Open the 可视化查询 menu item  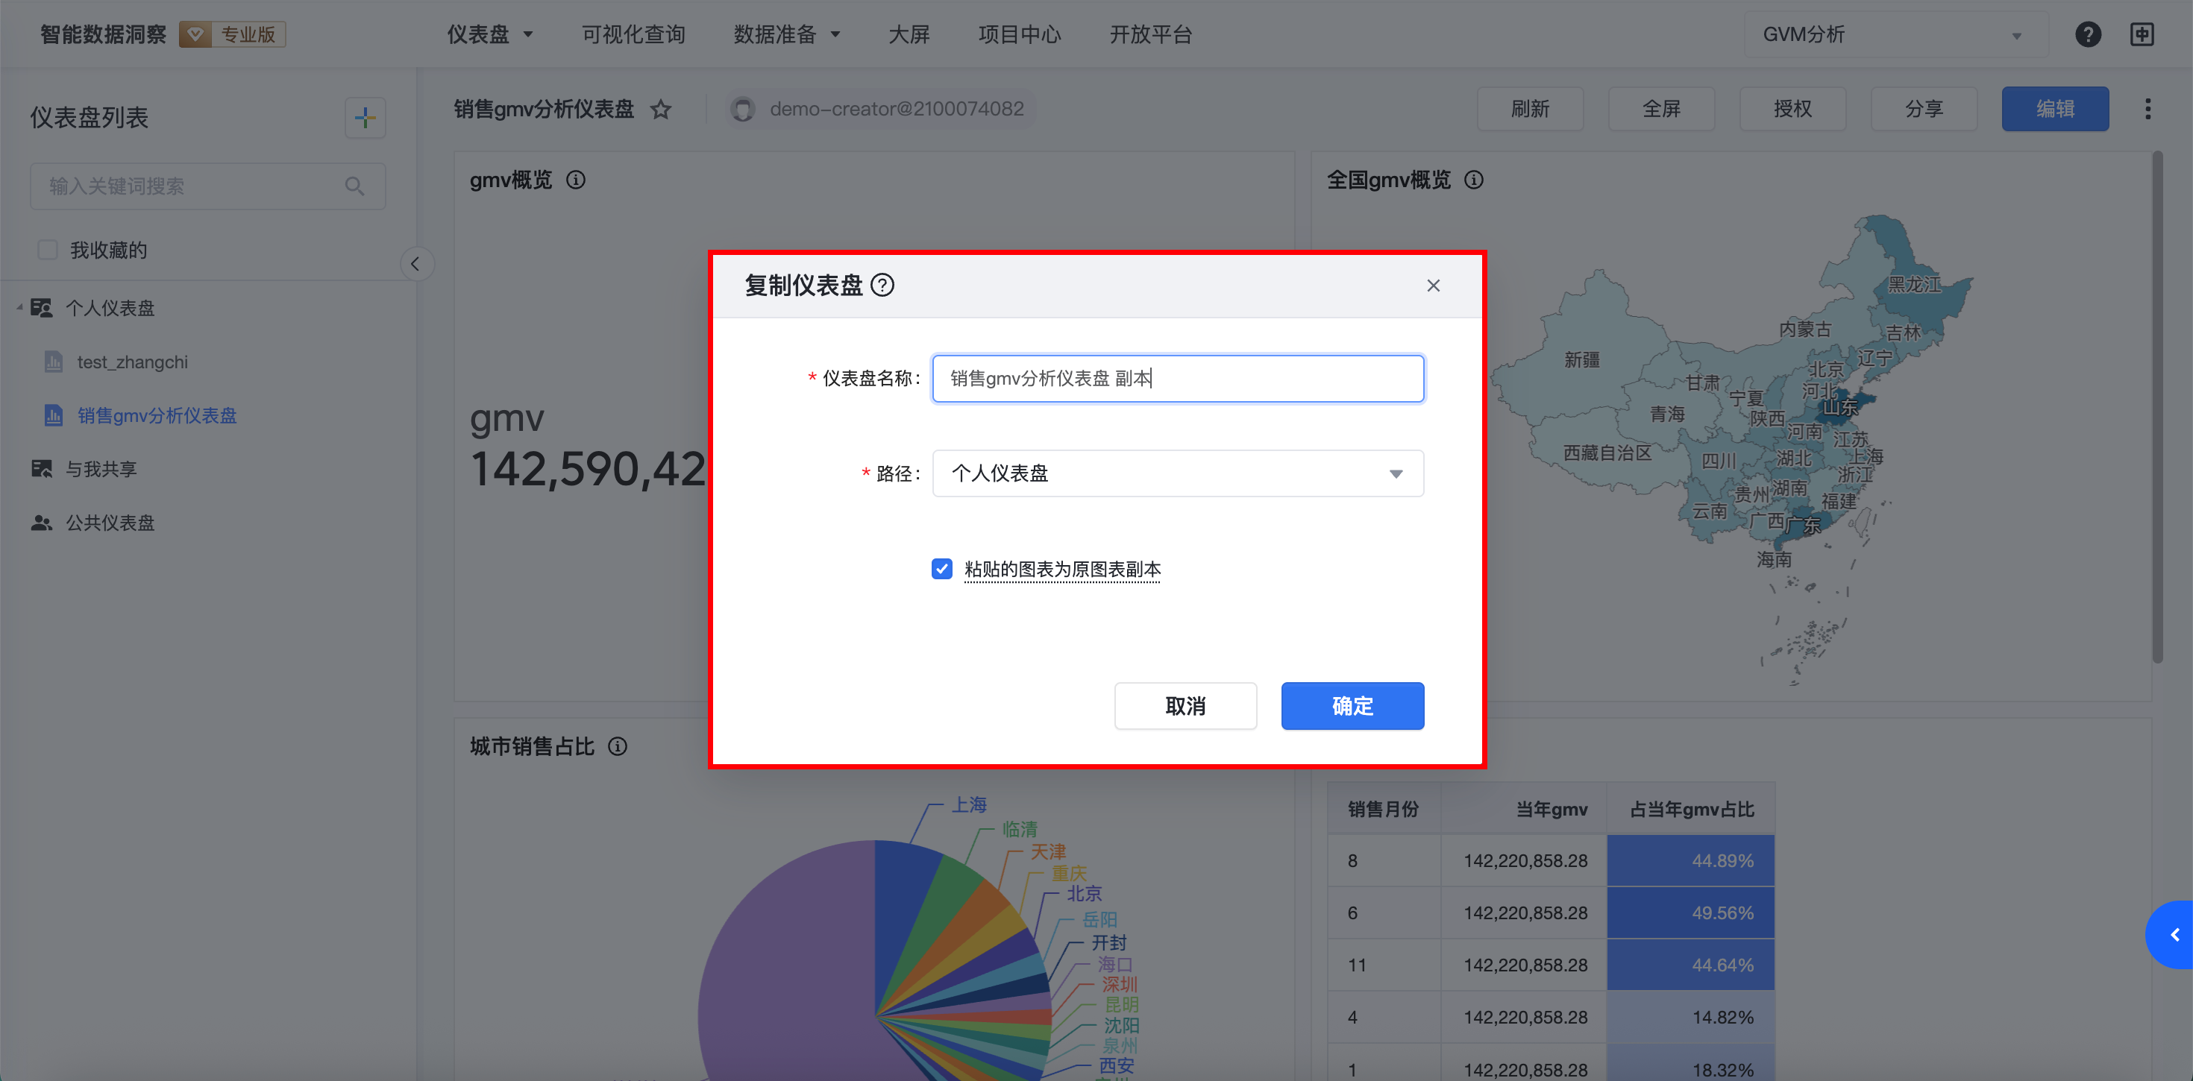click(633, 35)
